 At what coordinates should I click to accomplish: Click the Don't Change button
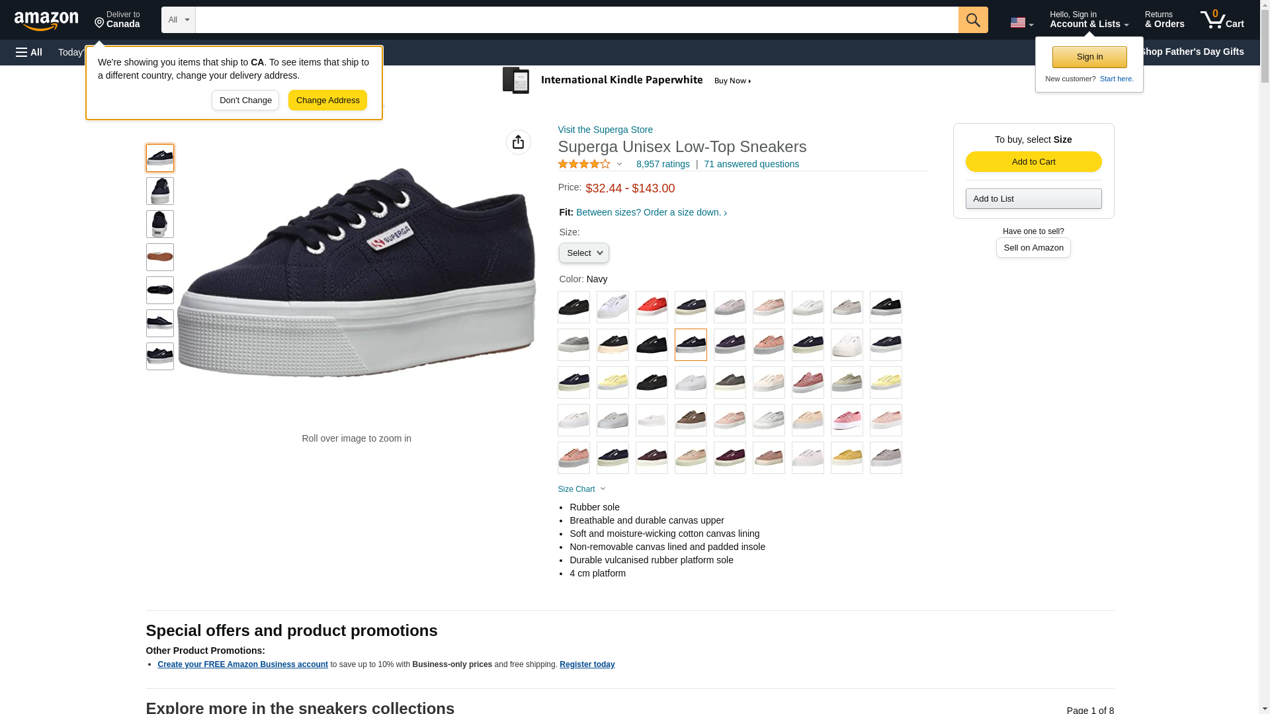(x=245, y=100)
